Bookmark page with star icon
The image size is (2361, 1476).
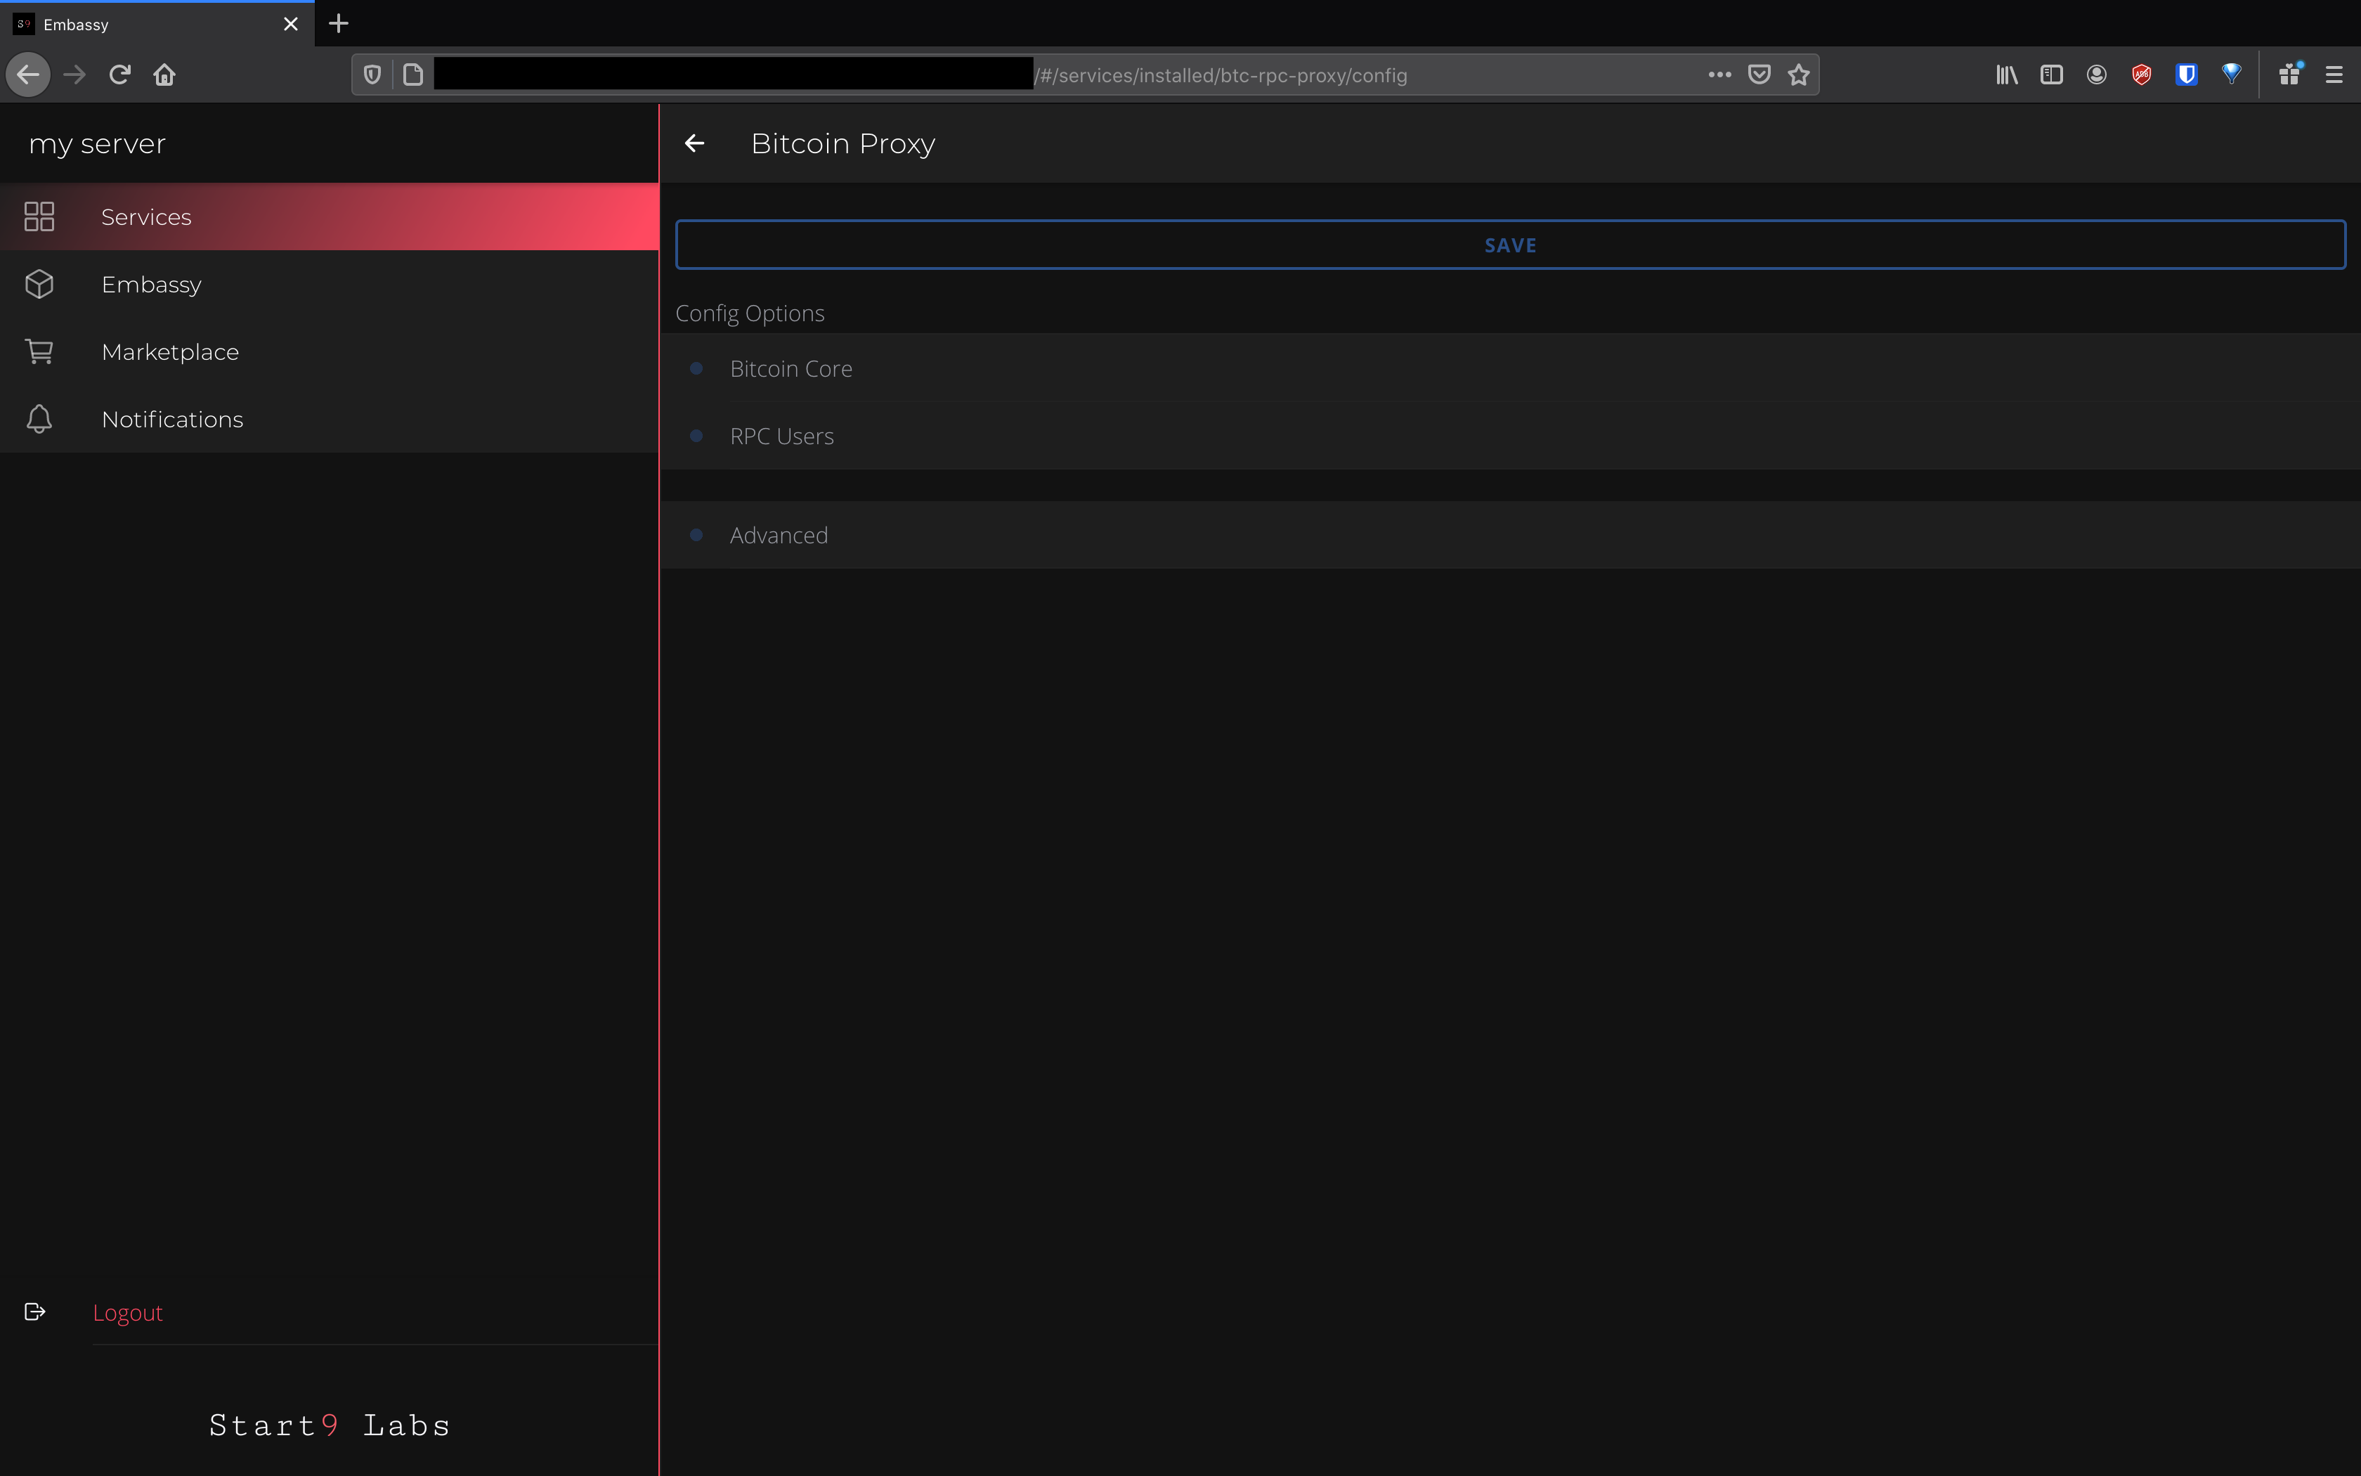(x=1799, y=75)
